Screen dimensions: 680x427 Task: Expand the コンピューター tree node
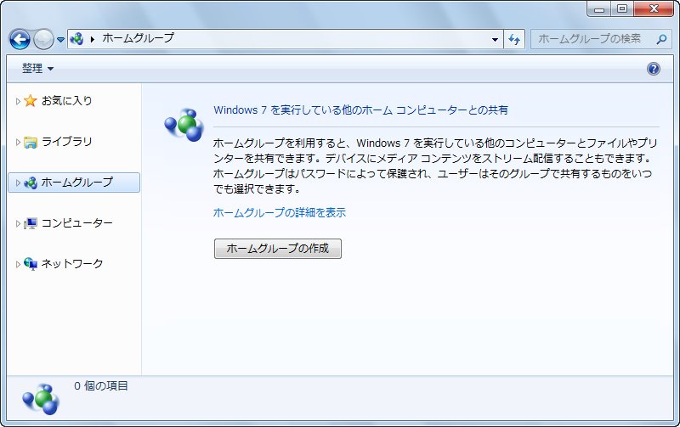click(18, 223)
